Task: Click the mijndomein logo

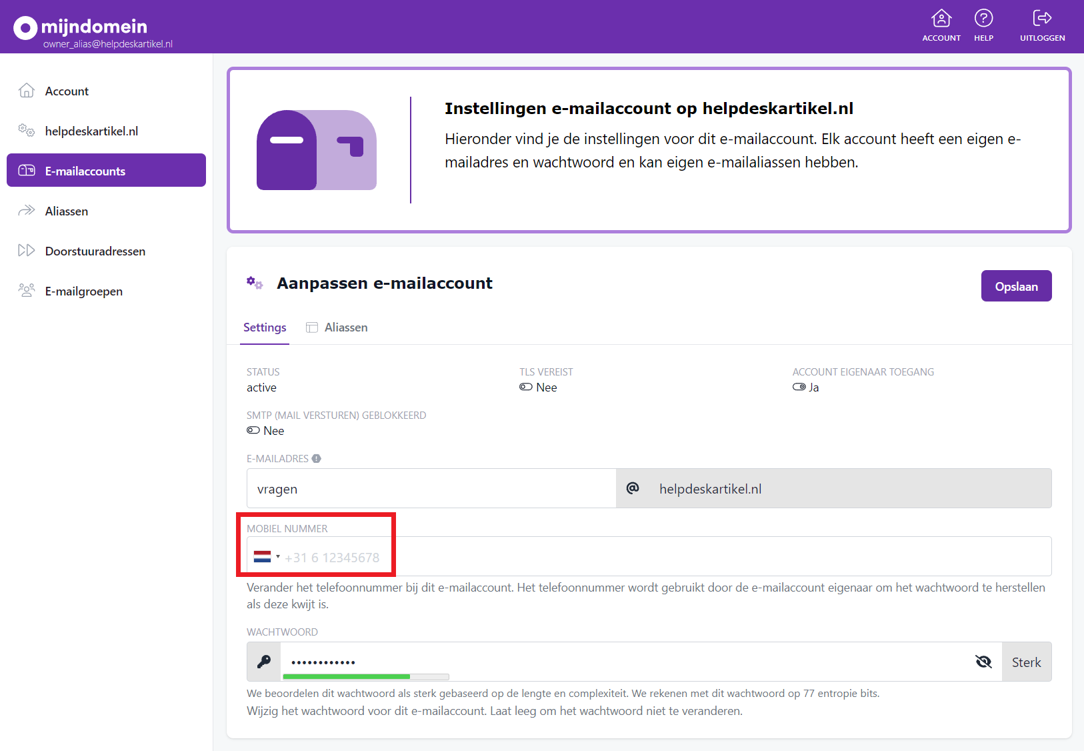Action: pos(81,27)
